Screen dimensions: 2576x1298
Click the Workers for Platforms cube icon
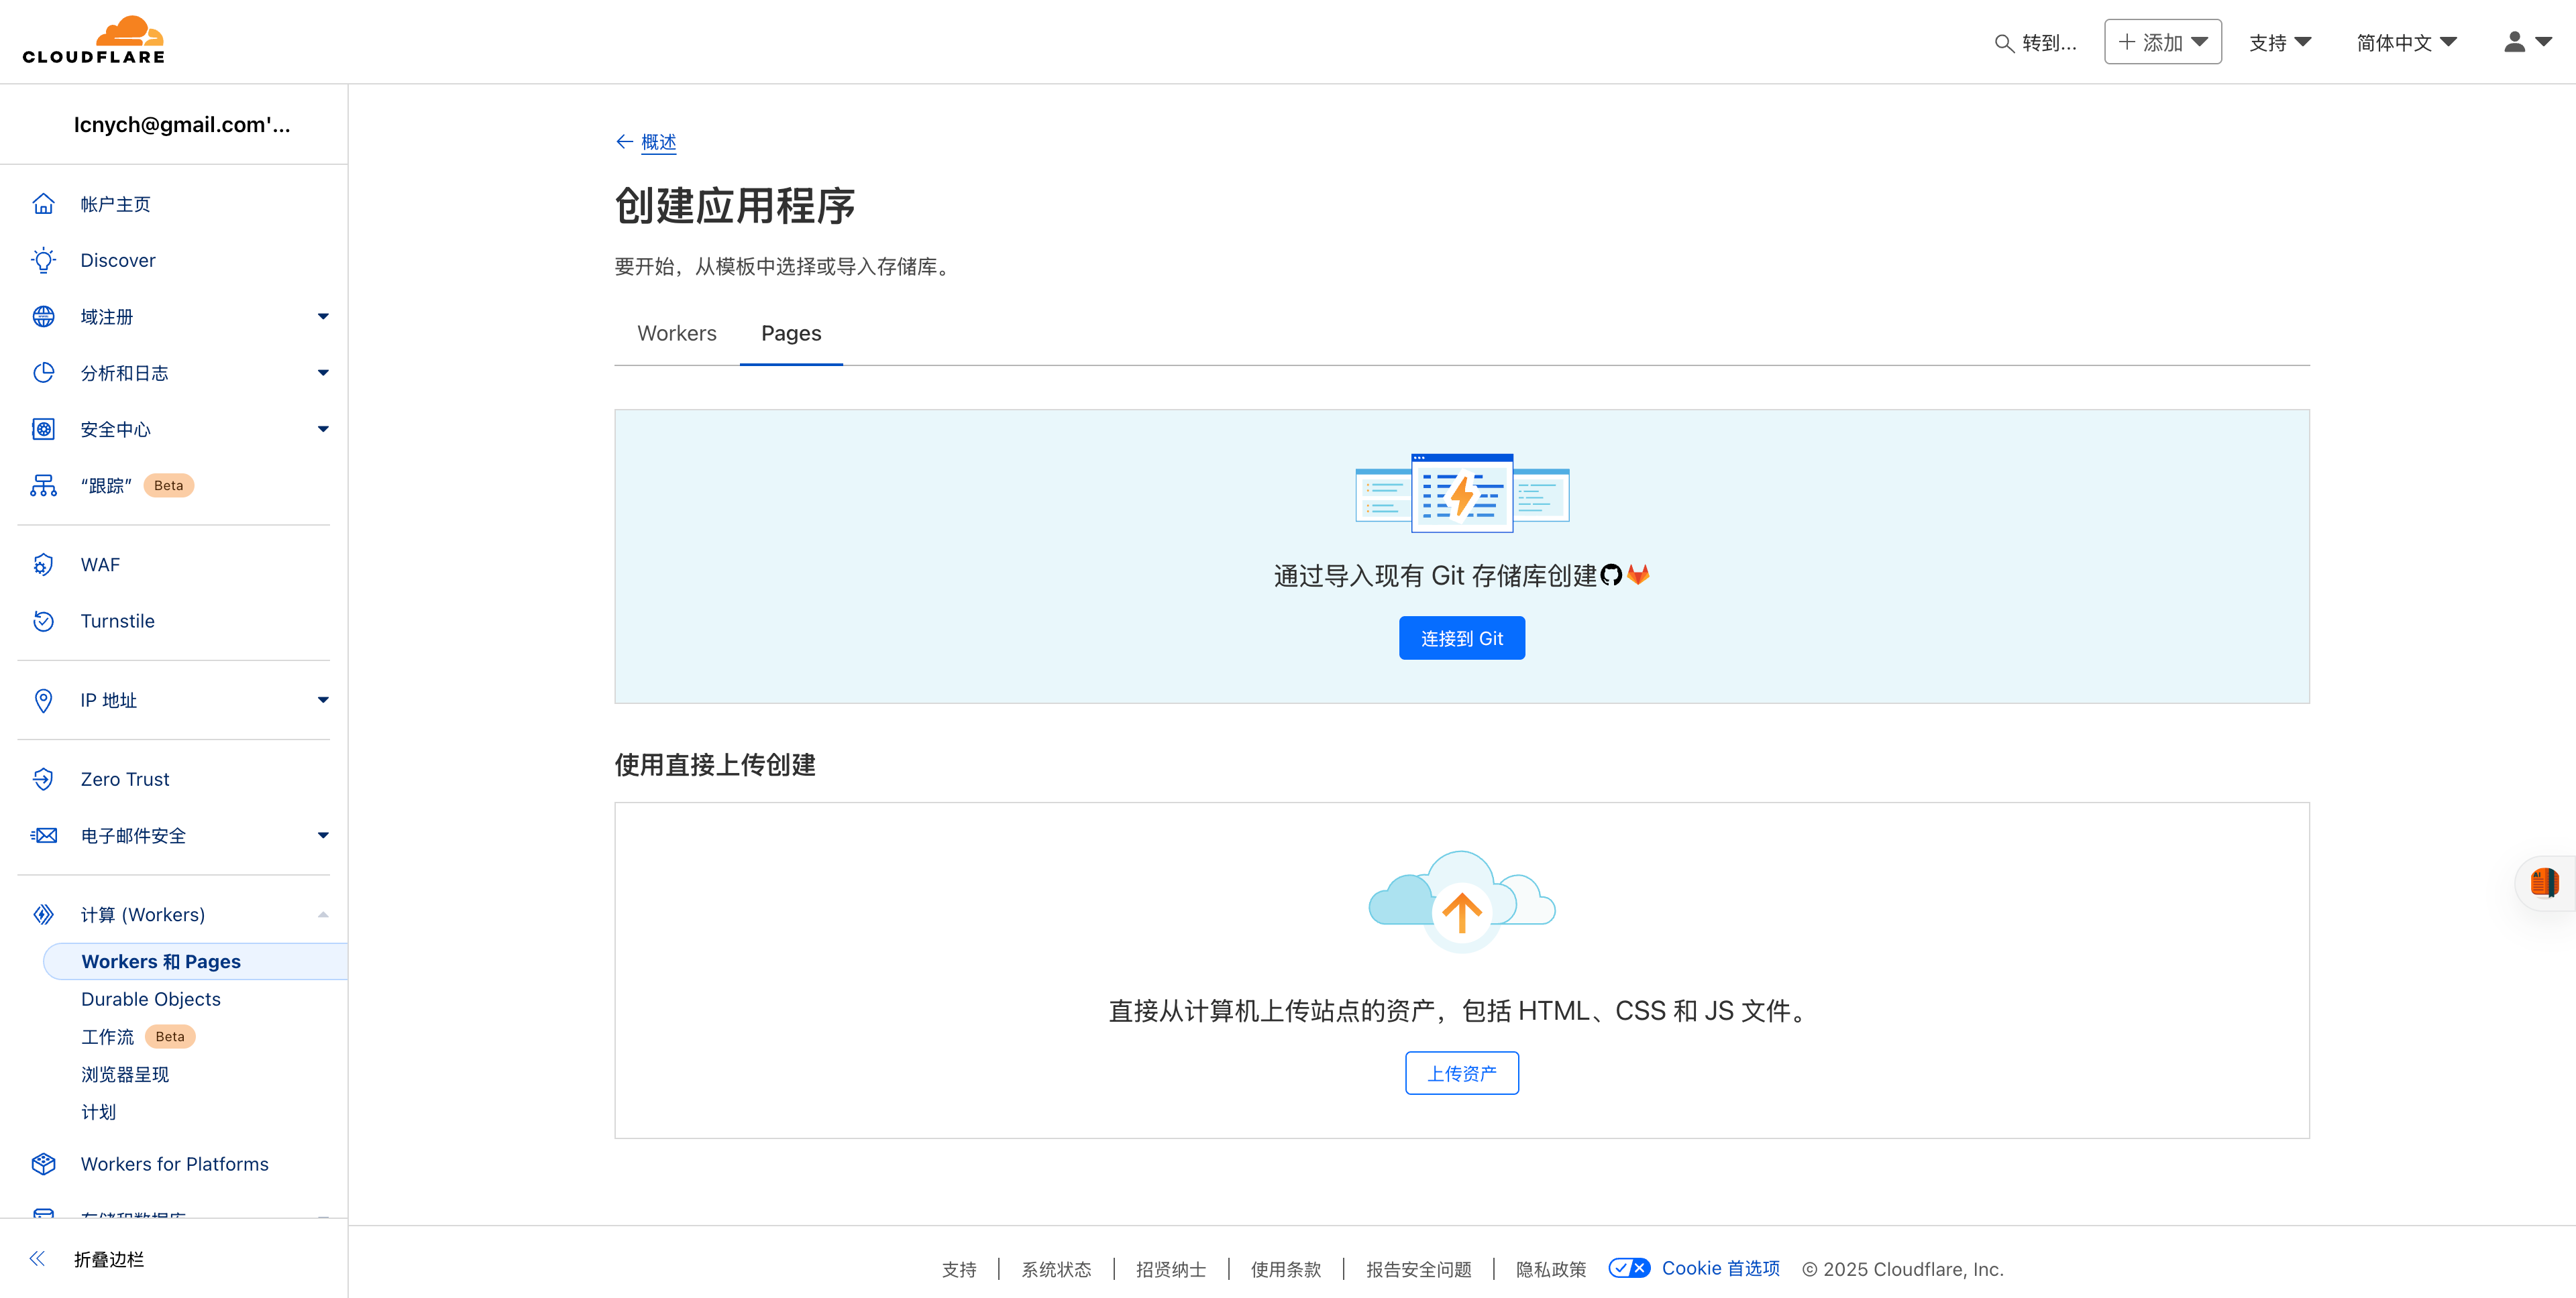(43, 1164)
